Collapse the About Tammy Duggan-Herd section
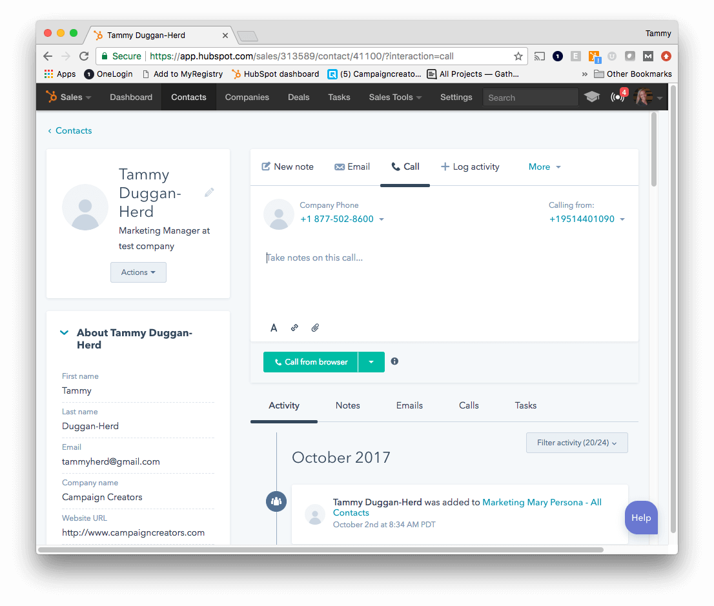This screenshot has height=606, width=714. 63,332
